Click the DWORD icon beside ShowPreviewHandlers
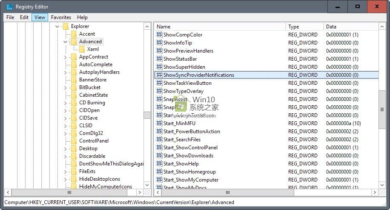 pyautogui.click(x=159, y=50)
